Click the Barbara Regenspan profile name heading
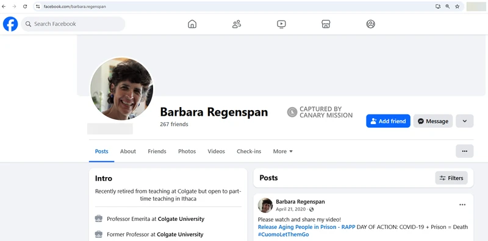 214,112
